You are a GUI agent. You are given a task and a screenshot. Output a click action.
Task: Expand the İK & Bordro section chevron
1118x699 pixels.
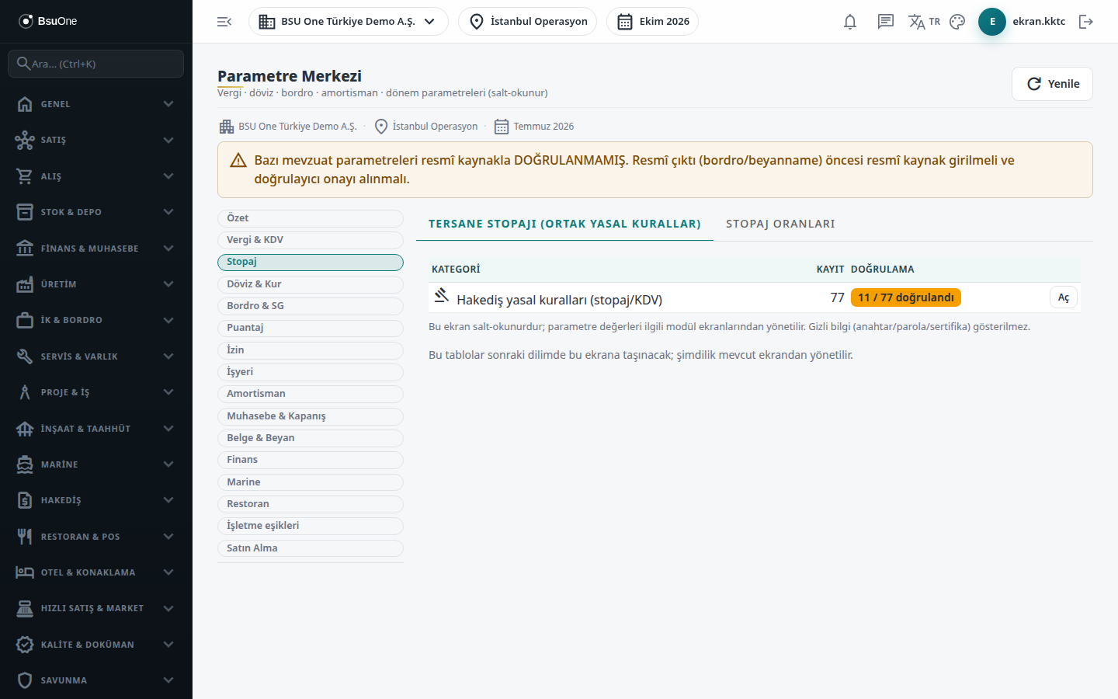168,320
